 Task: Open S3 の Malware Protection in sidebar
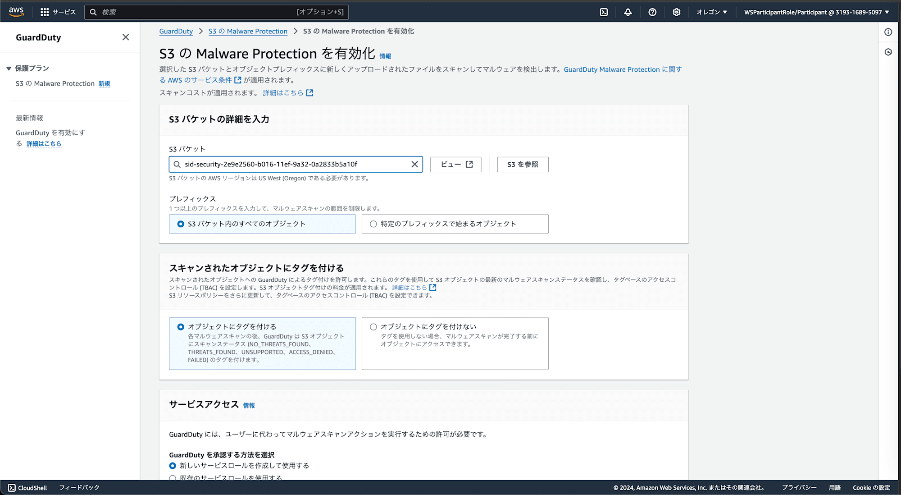[55, 84]
